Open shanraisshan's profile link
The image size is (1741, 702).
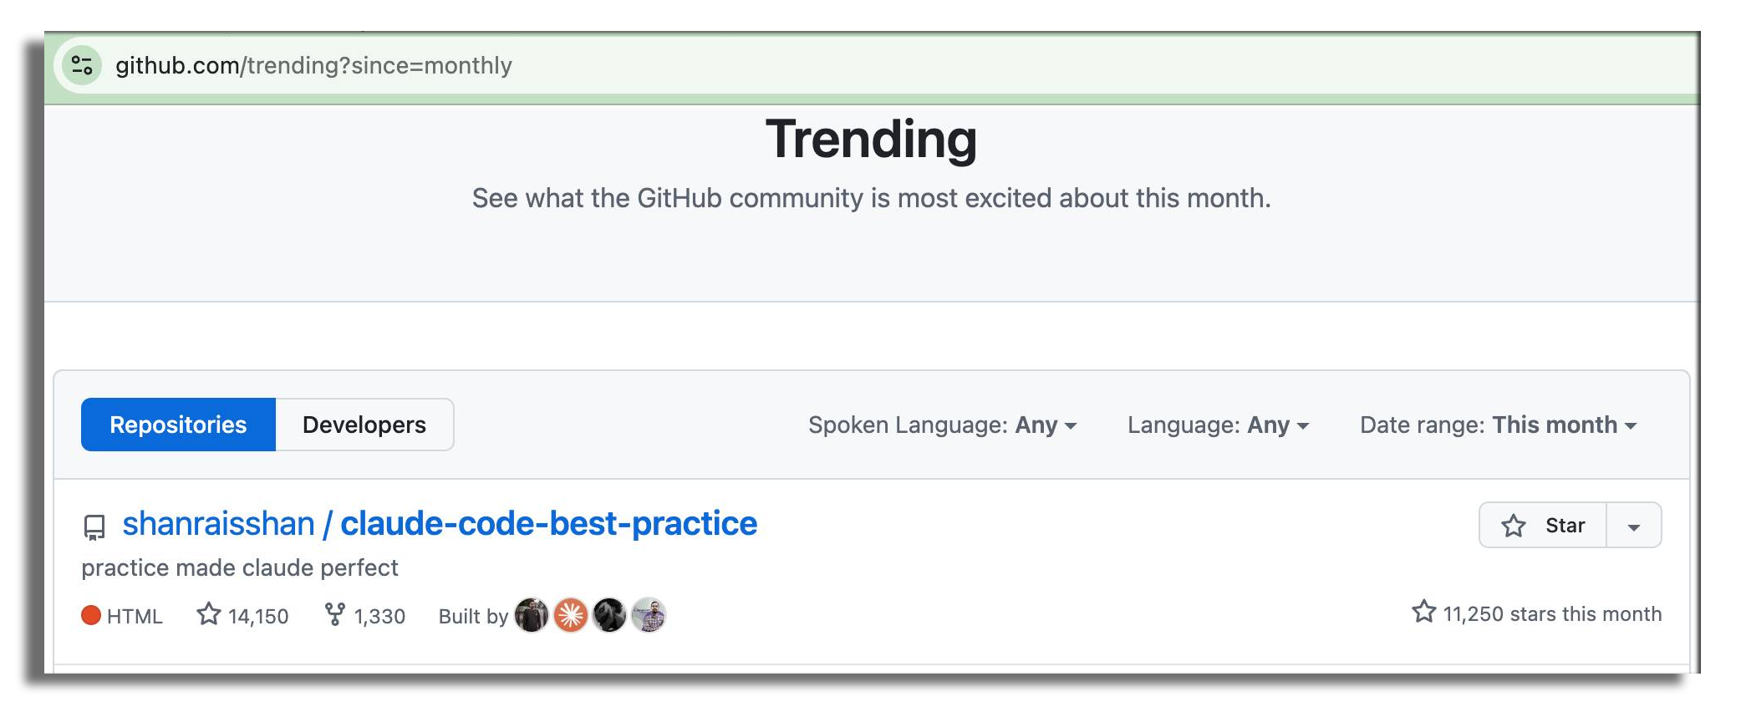[217, 523]
